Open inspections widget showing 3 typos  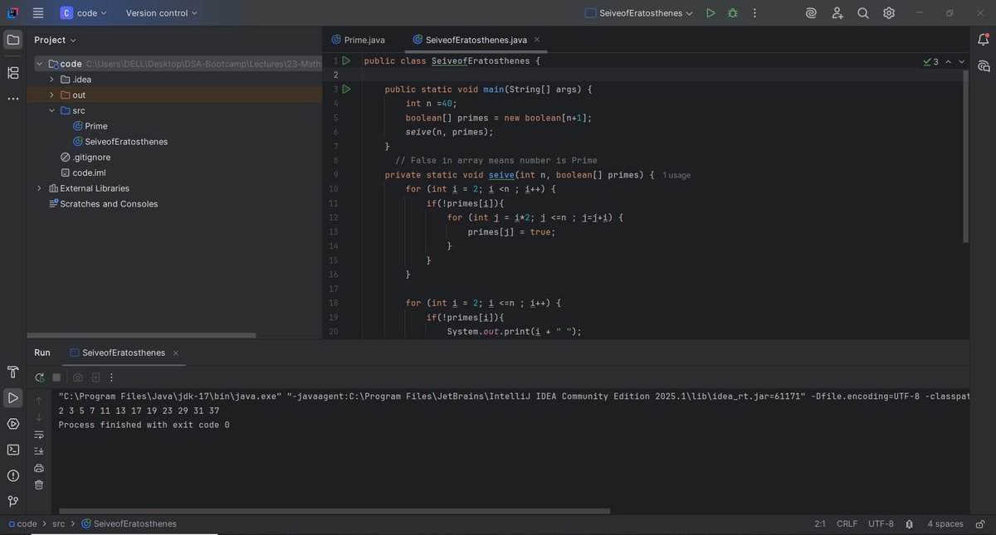(931, 61)
